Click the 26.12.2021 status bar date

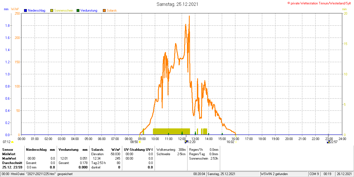click(343, 174)
